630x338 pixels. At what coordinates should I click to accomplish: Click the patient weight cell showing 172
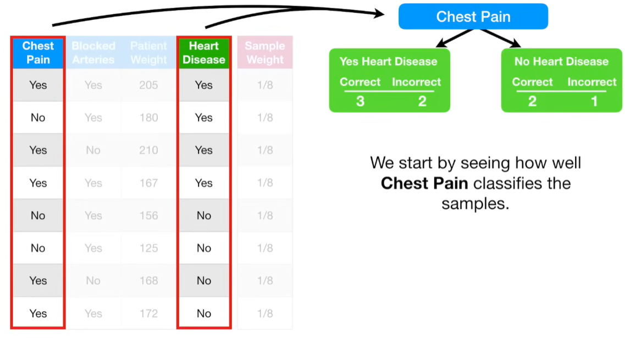click(148, 313)
